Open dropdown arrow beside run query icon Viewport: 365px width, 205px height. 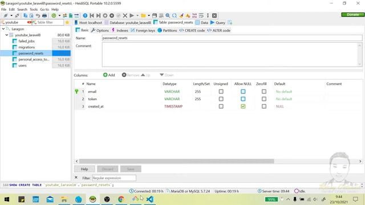click(x=137, y=15)
